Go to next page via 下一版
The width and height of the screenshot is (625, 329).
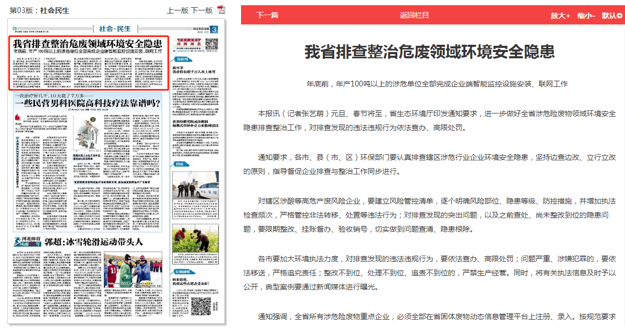point(202,10)
